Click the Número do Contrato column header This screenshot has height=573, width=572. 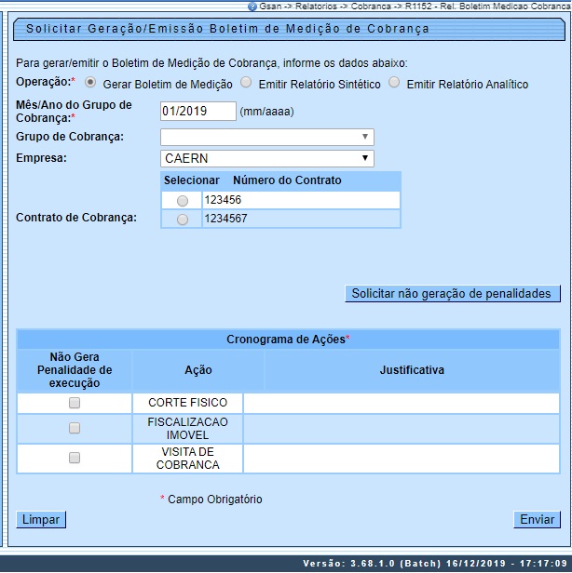pos(287,180)
